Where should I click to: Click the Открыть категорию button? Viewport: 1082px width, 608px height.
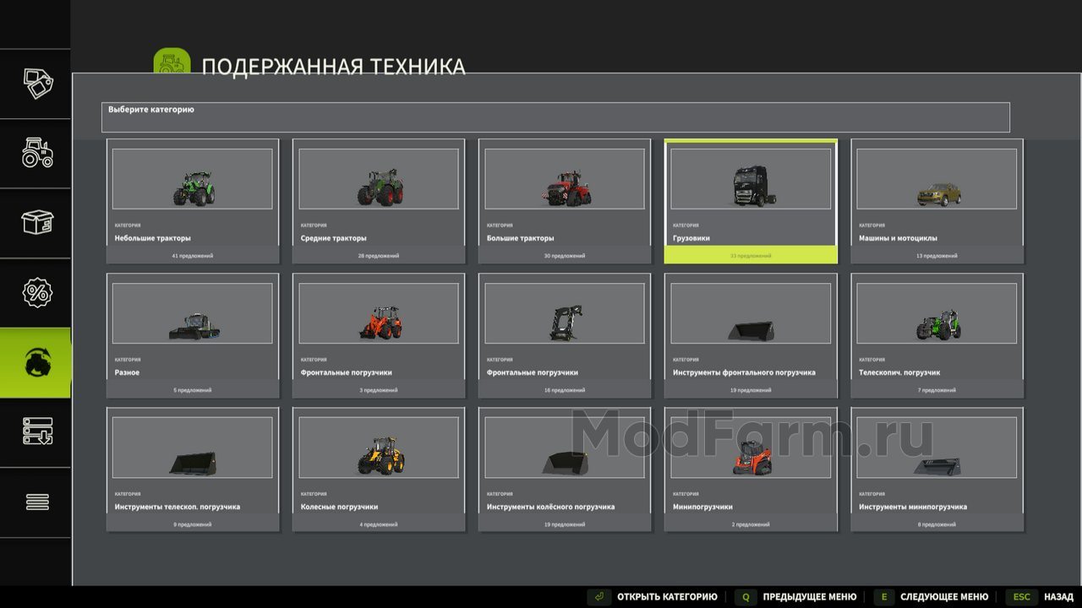coord(653,597)
